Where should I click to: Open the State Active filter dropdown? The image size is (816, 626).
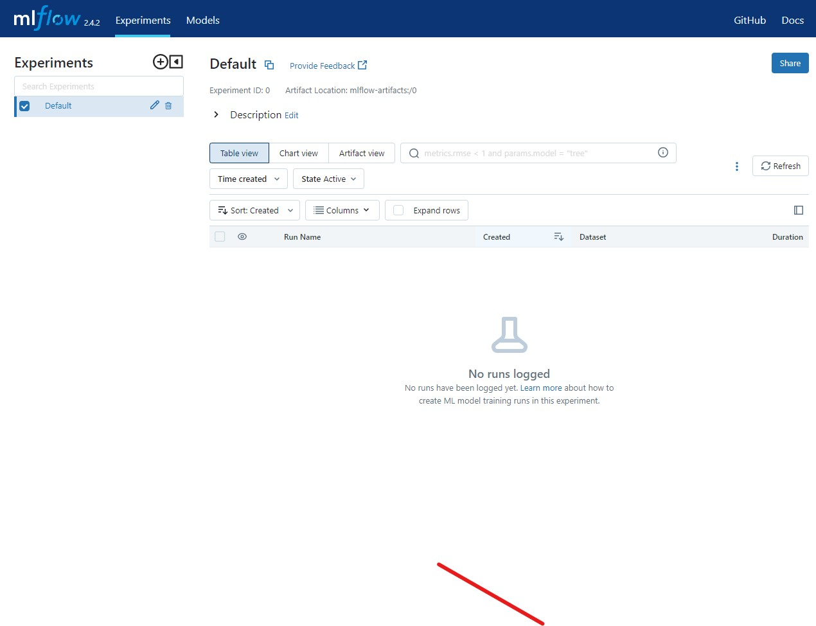pyautogui.click(x=328, y=179)
